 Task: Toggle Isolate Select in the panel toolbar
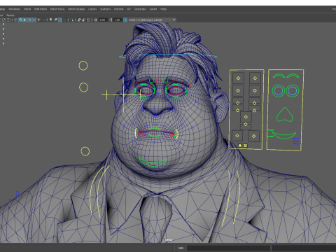72,20
